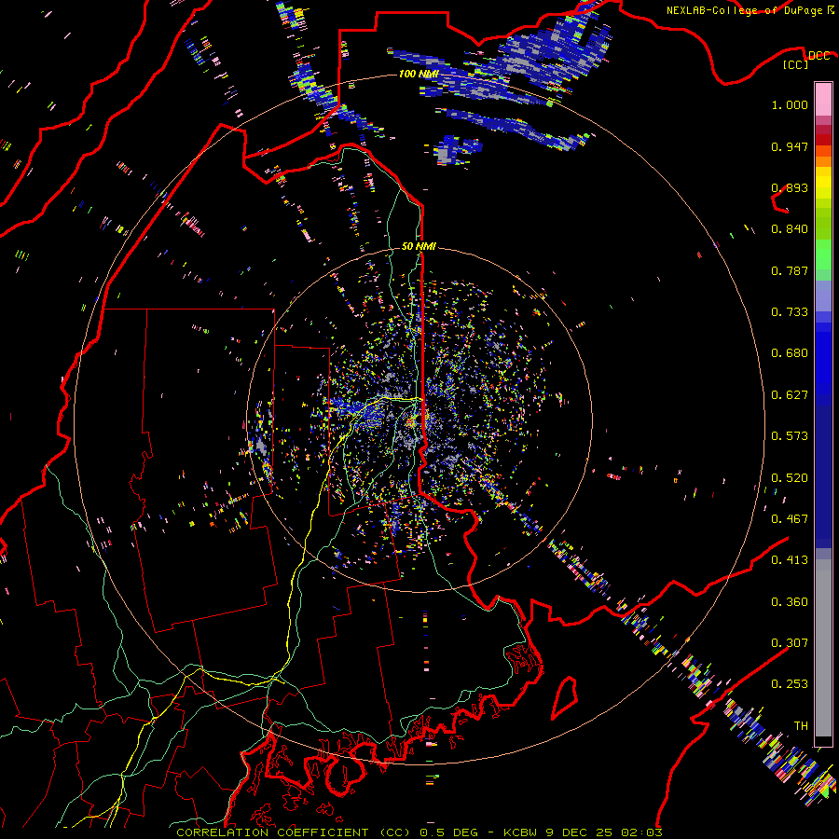Select the 0.253 scale value

(790, 684)
